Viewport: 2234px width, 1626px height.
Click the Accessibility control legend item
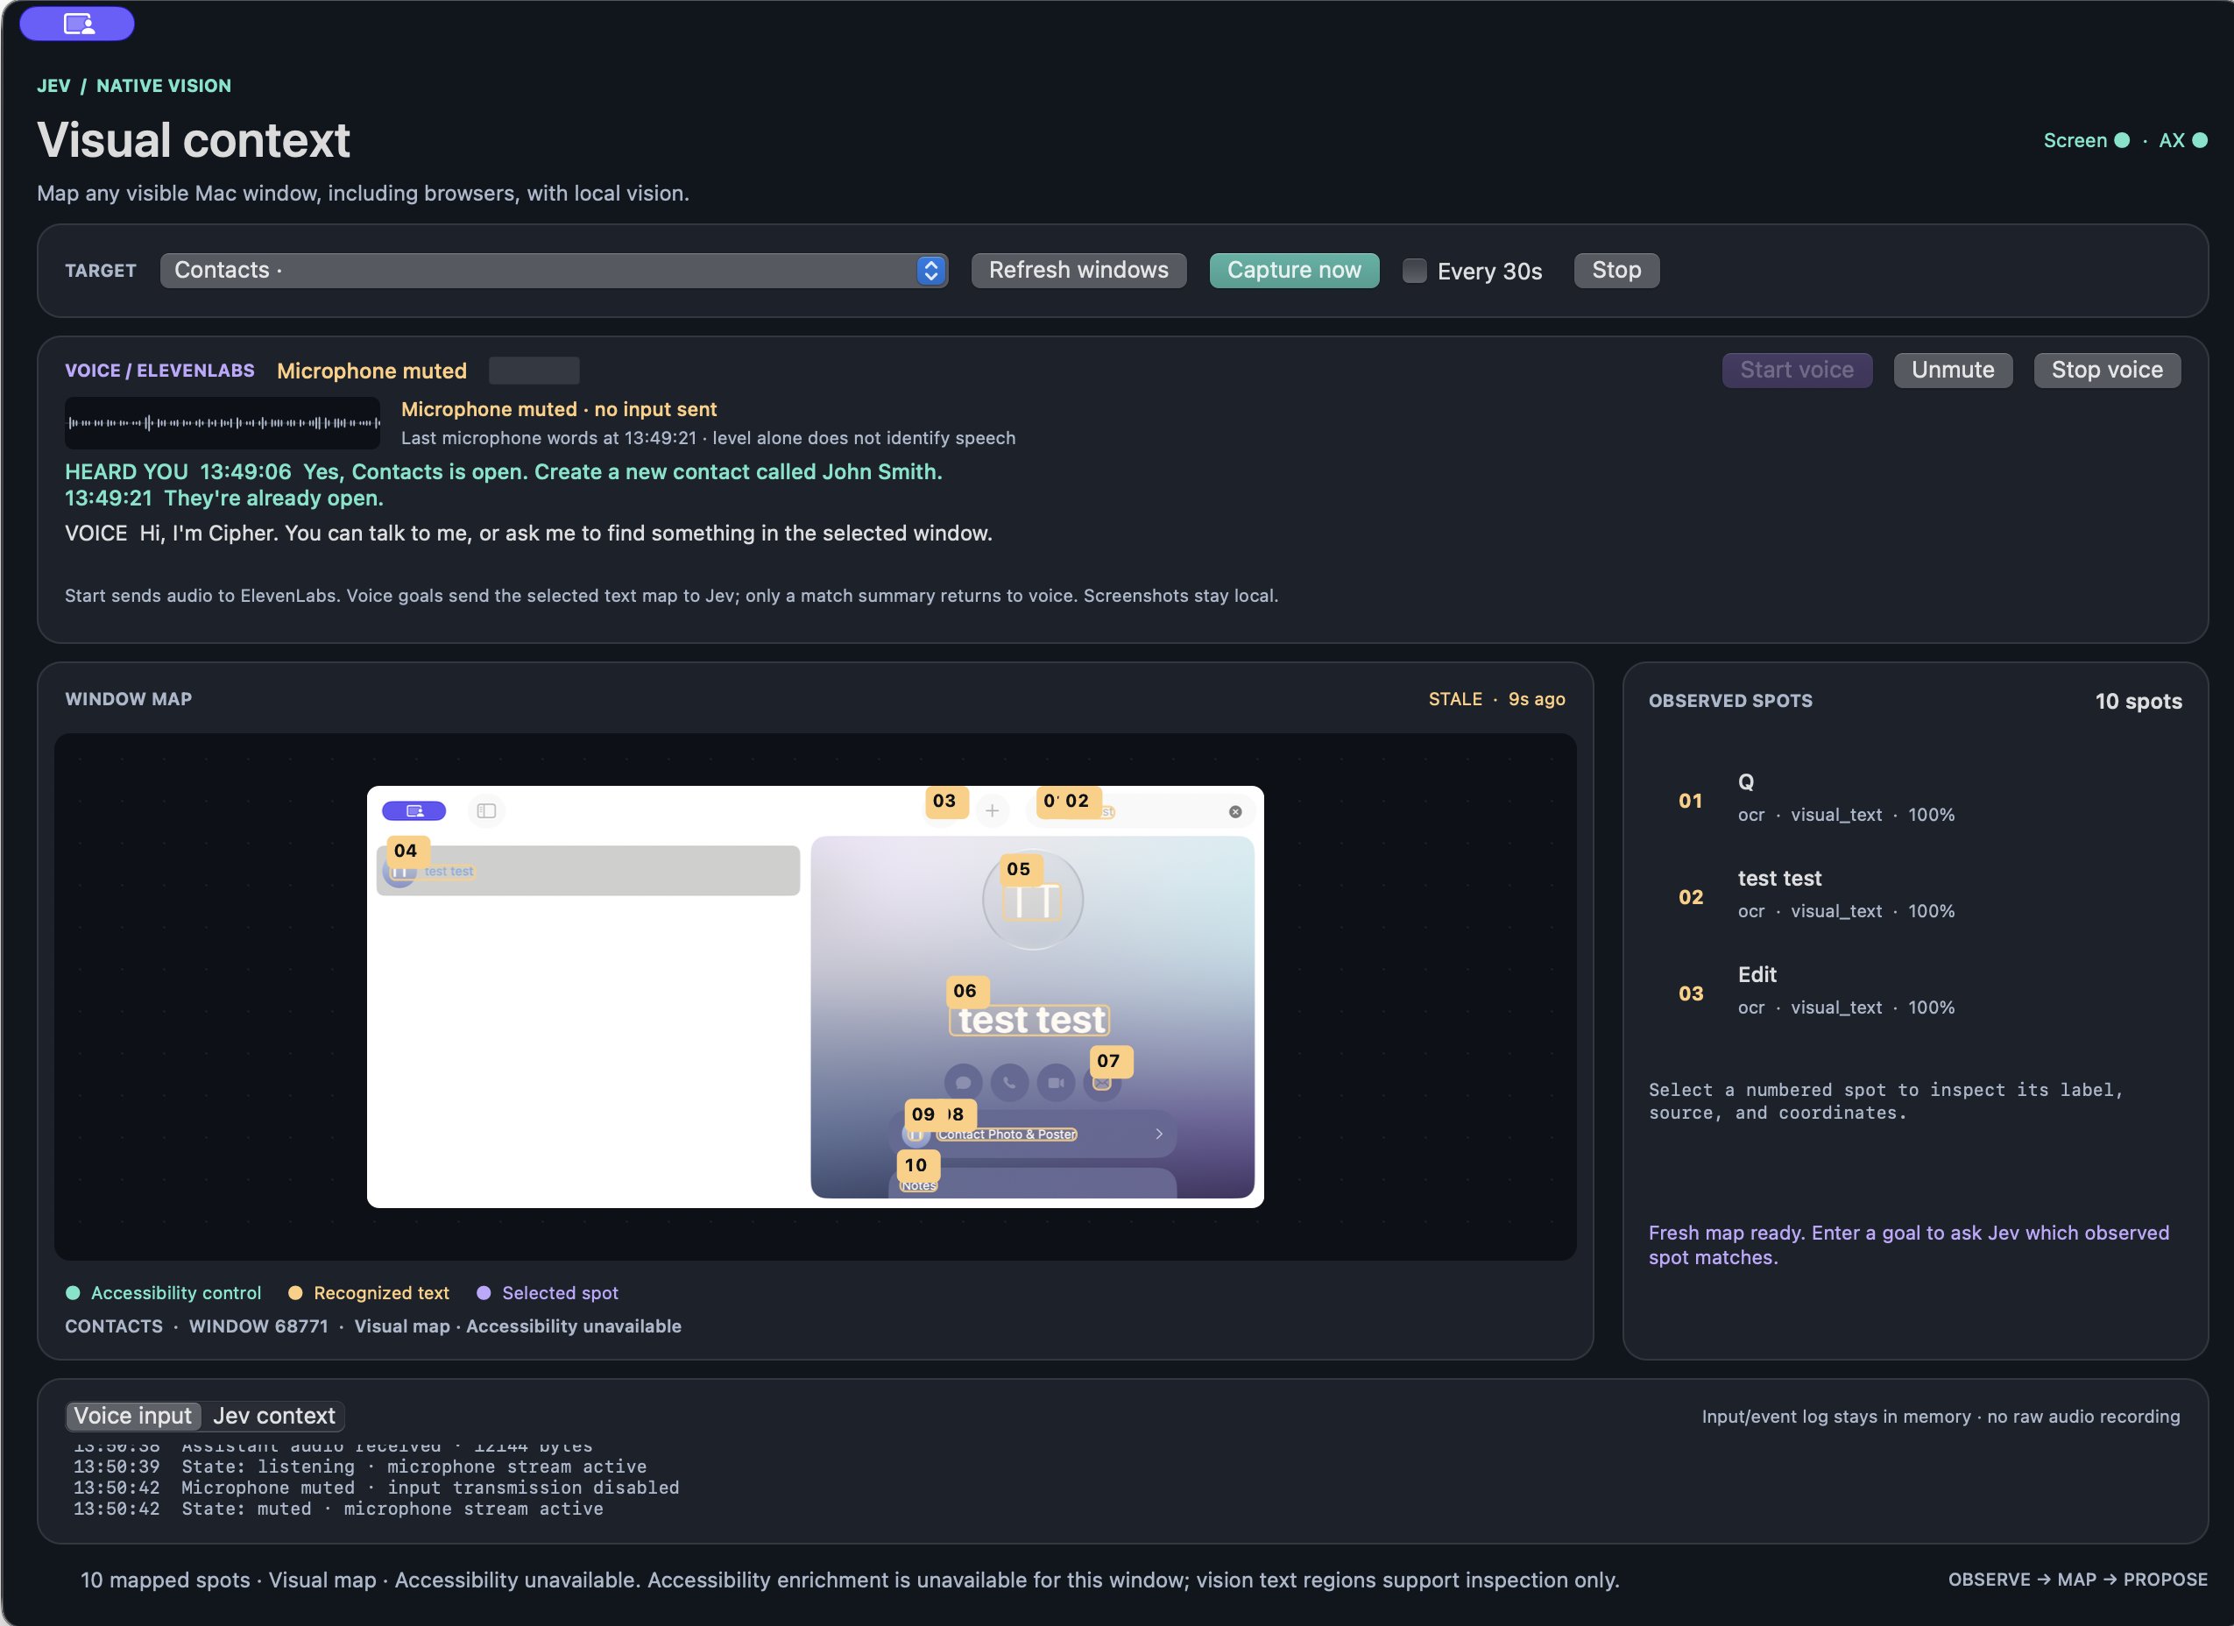tap(164, 1293)
